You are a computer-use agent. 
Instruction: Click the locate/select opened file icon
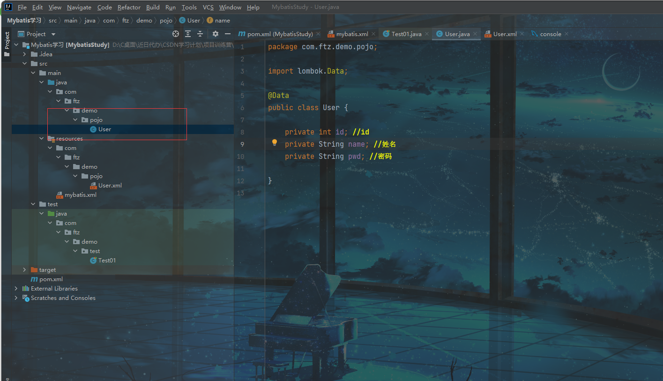(x=176, y=34)
